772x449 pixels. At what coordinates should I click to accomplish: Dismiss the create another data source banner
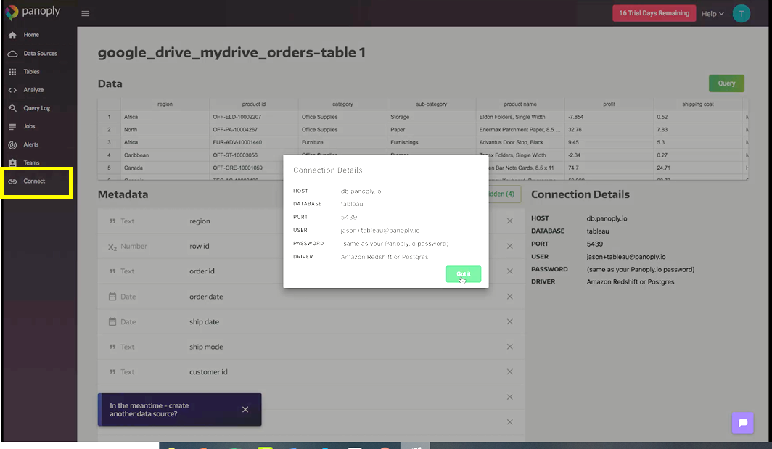coord(245,410)
